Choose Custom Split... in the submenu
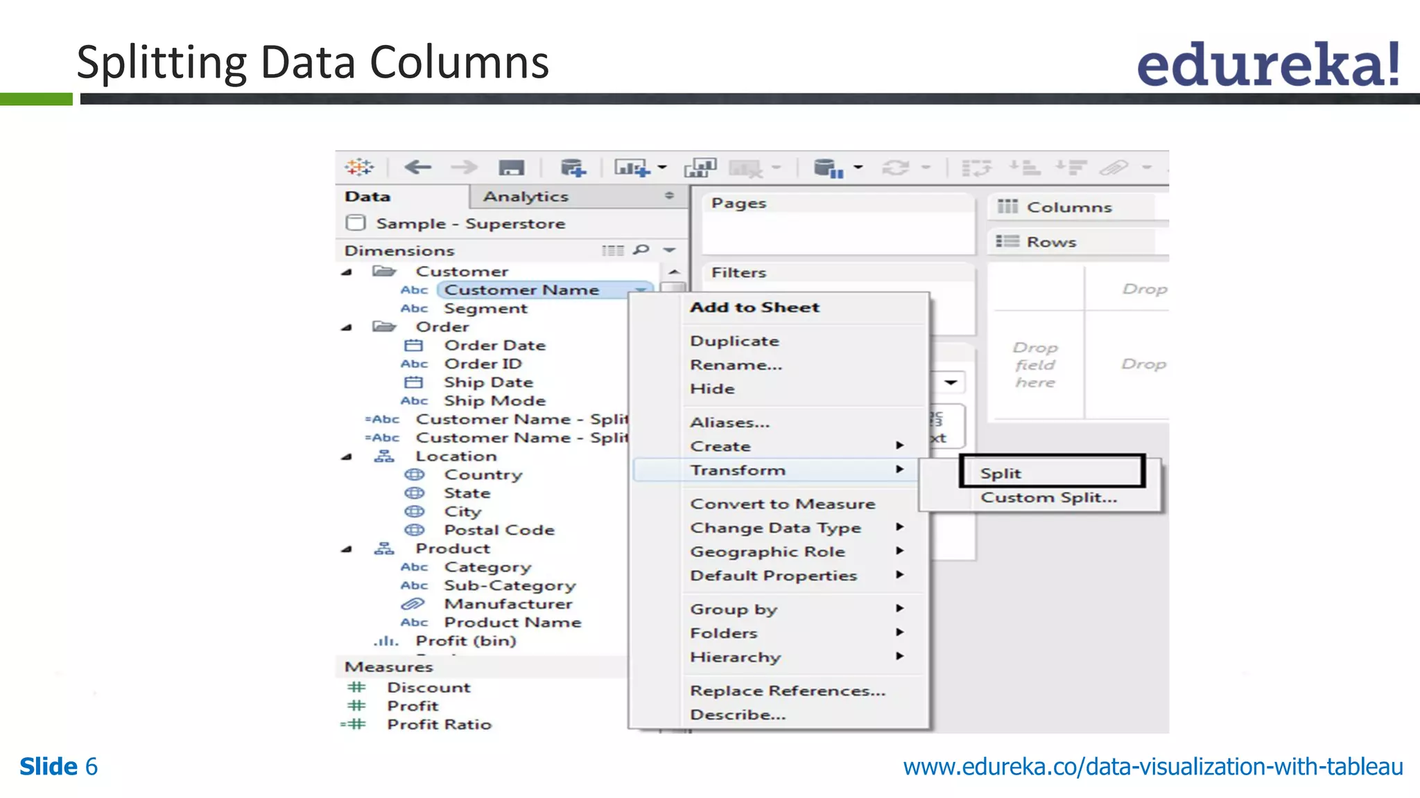 (1048, 497)
